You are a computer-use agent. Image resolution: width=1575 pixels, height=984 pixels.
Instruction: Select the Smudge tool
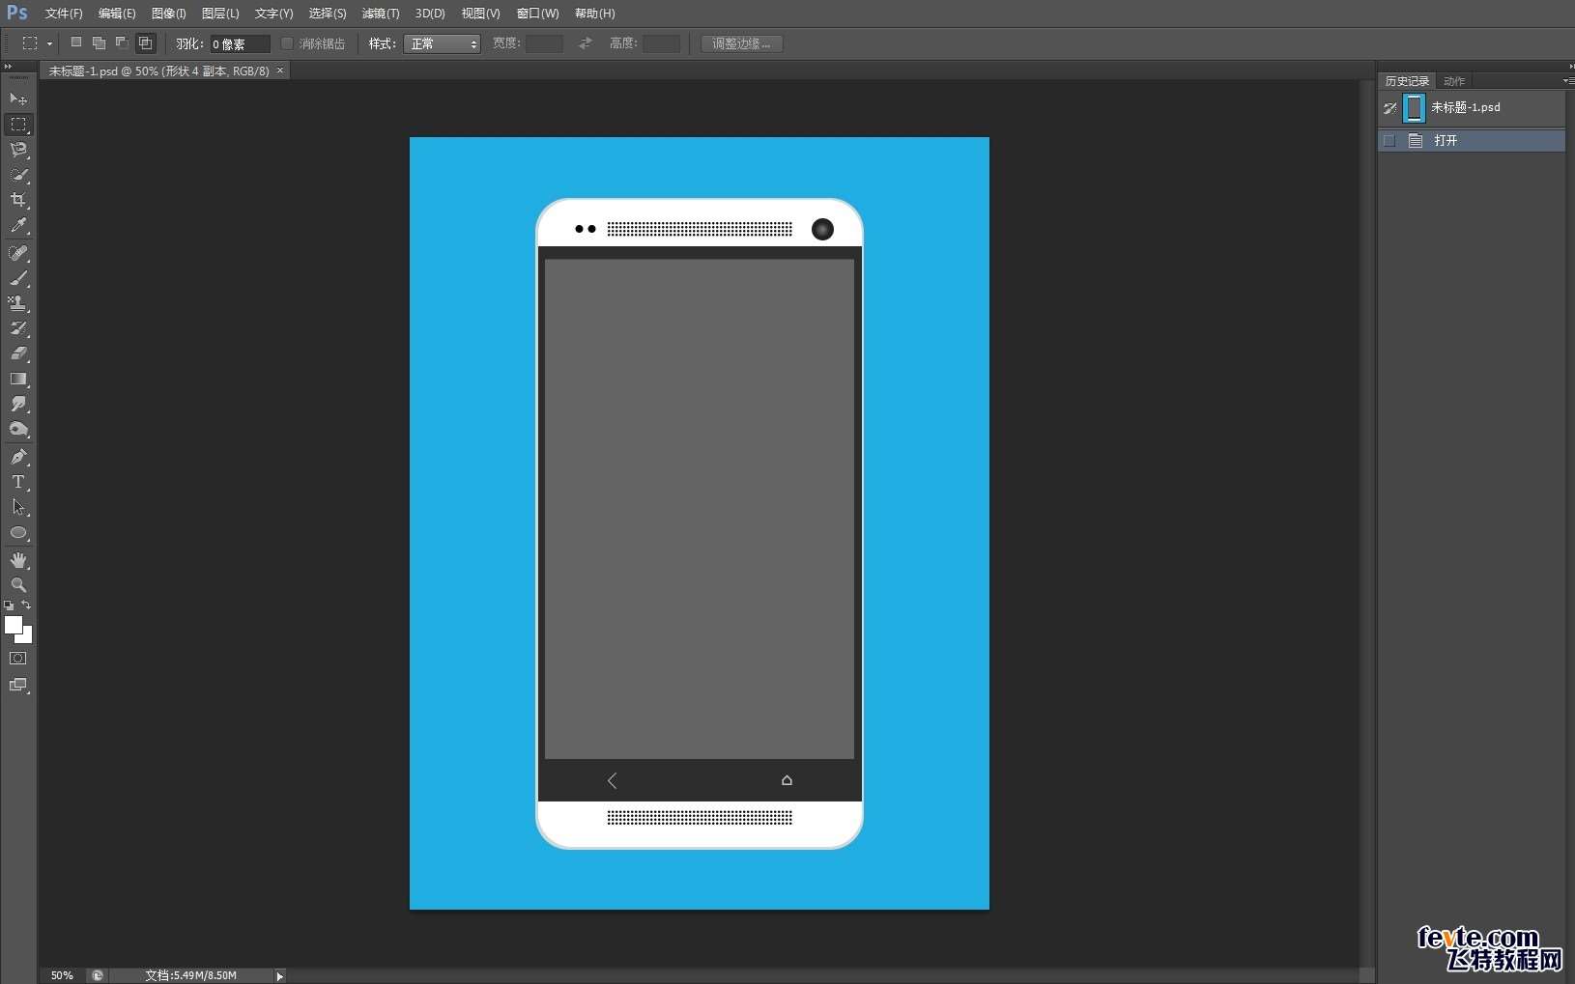point(18,405)
